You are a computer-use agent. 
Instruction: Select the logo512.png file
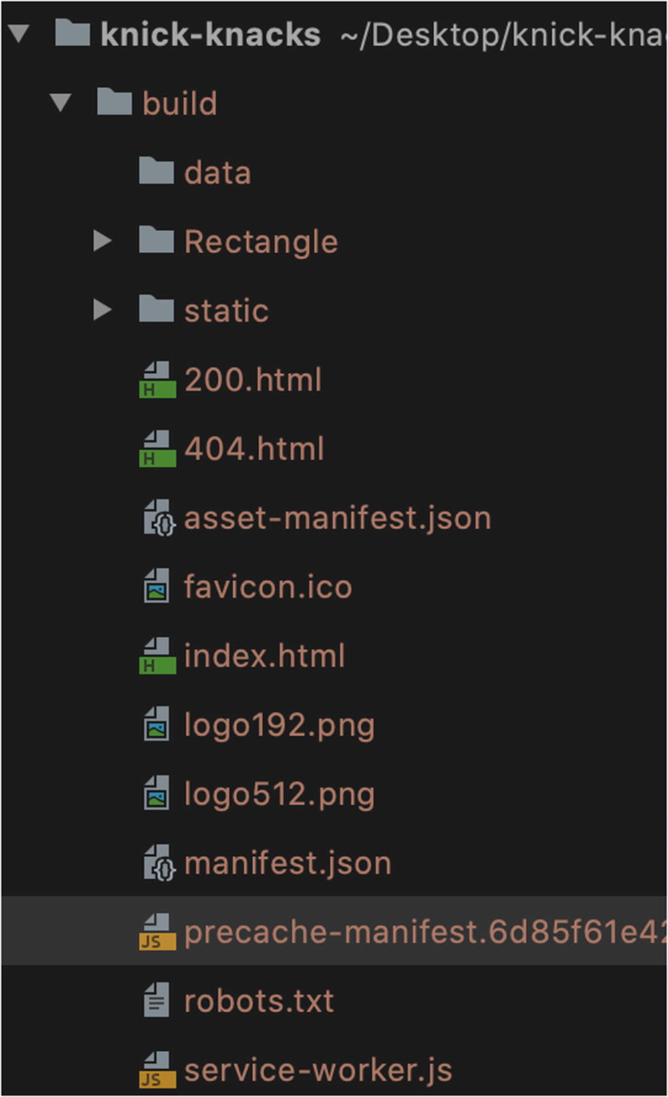[279, 794]
